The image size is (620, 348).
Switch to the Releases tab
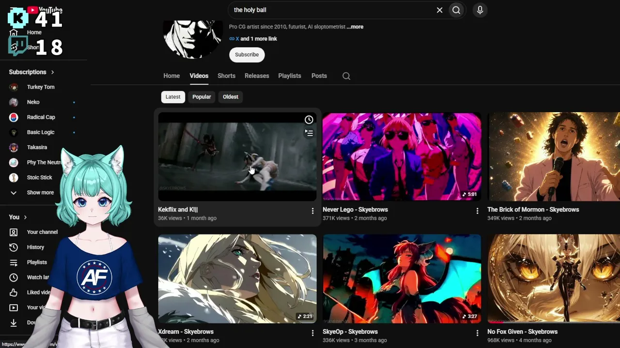tap(257, 76)
